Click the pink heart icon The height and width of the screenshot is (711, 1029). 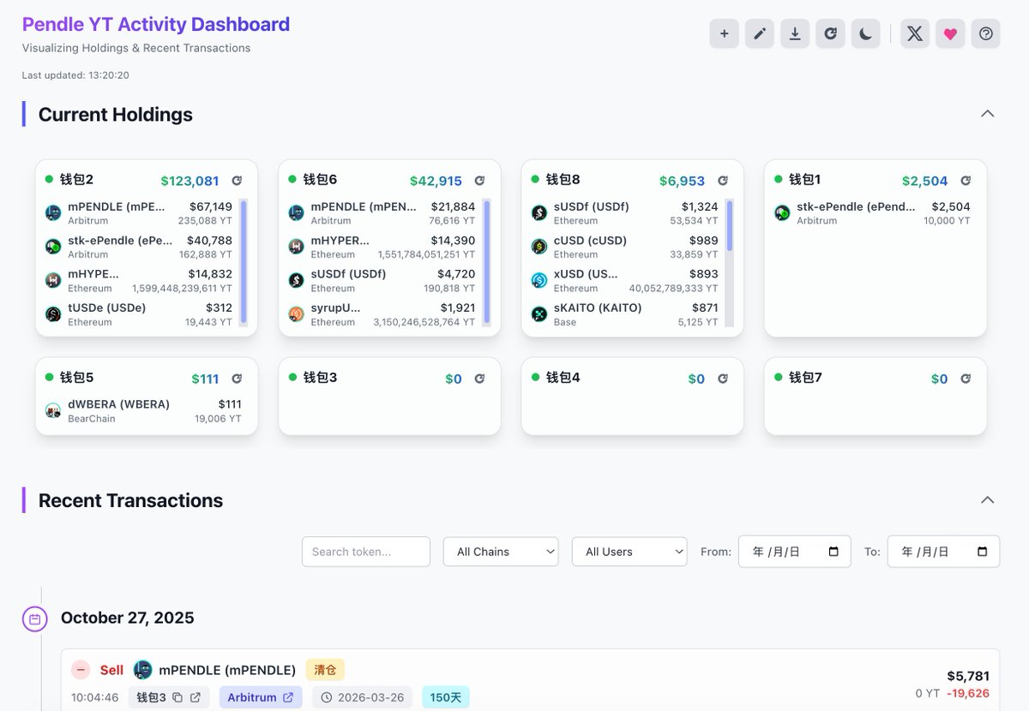coord(950,34)
